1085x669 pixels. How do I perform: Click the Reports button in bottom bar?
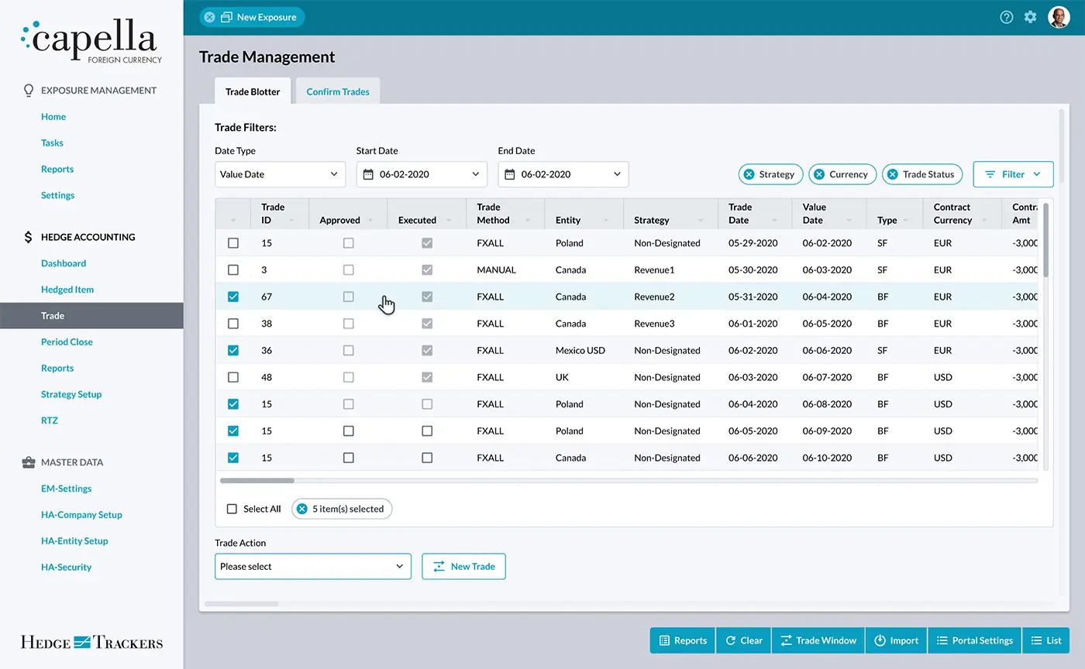[x=683, y=640]
